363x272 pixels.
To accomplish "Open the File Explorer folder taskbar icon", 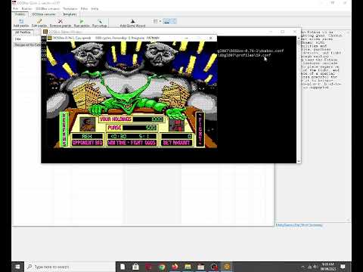I will [x=201, y=267].
